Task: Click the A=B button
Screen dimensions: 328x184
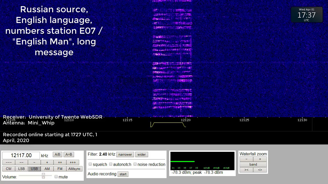Action: (x=69, y=155)
